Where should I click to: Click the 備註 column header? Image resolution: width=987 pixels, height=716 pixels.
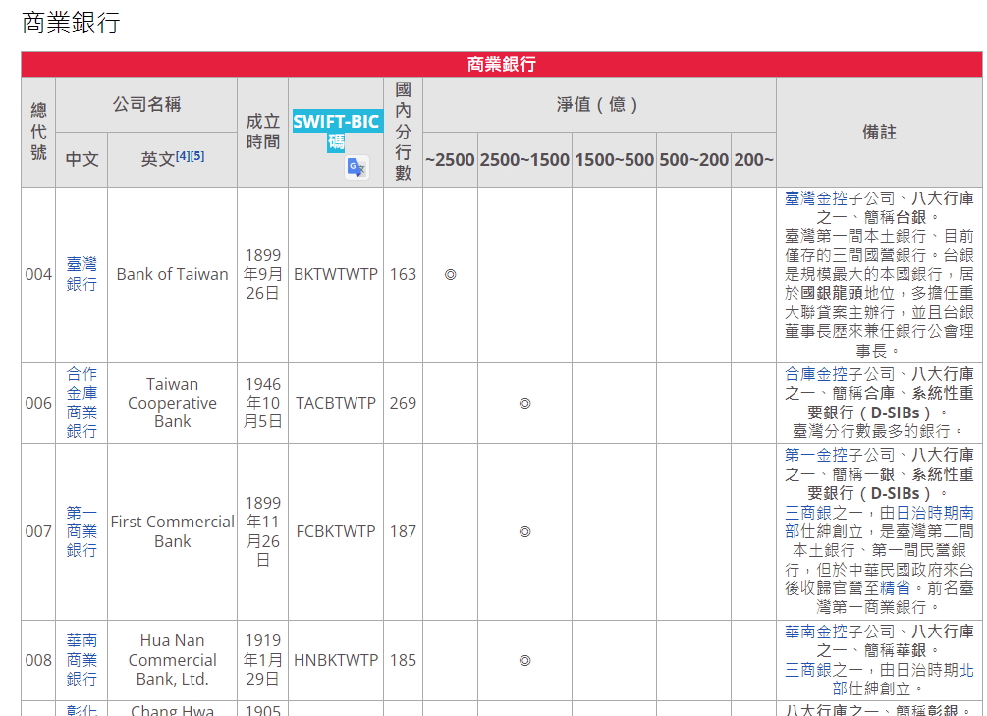879,132
